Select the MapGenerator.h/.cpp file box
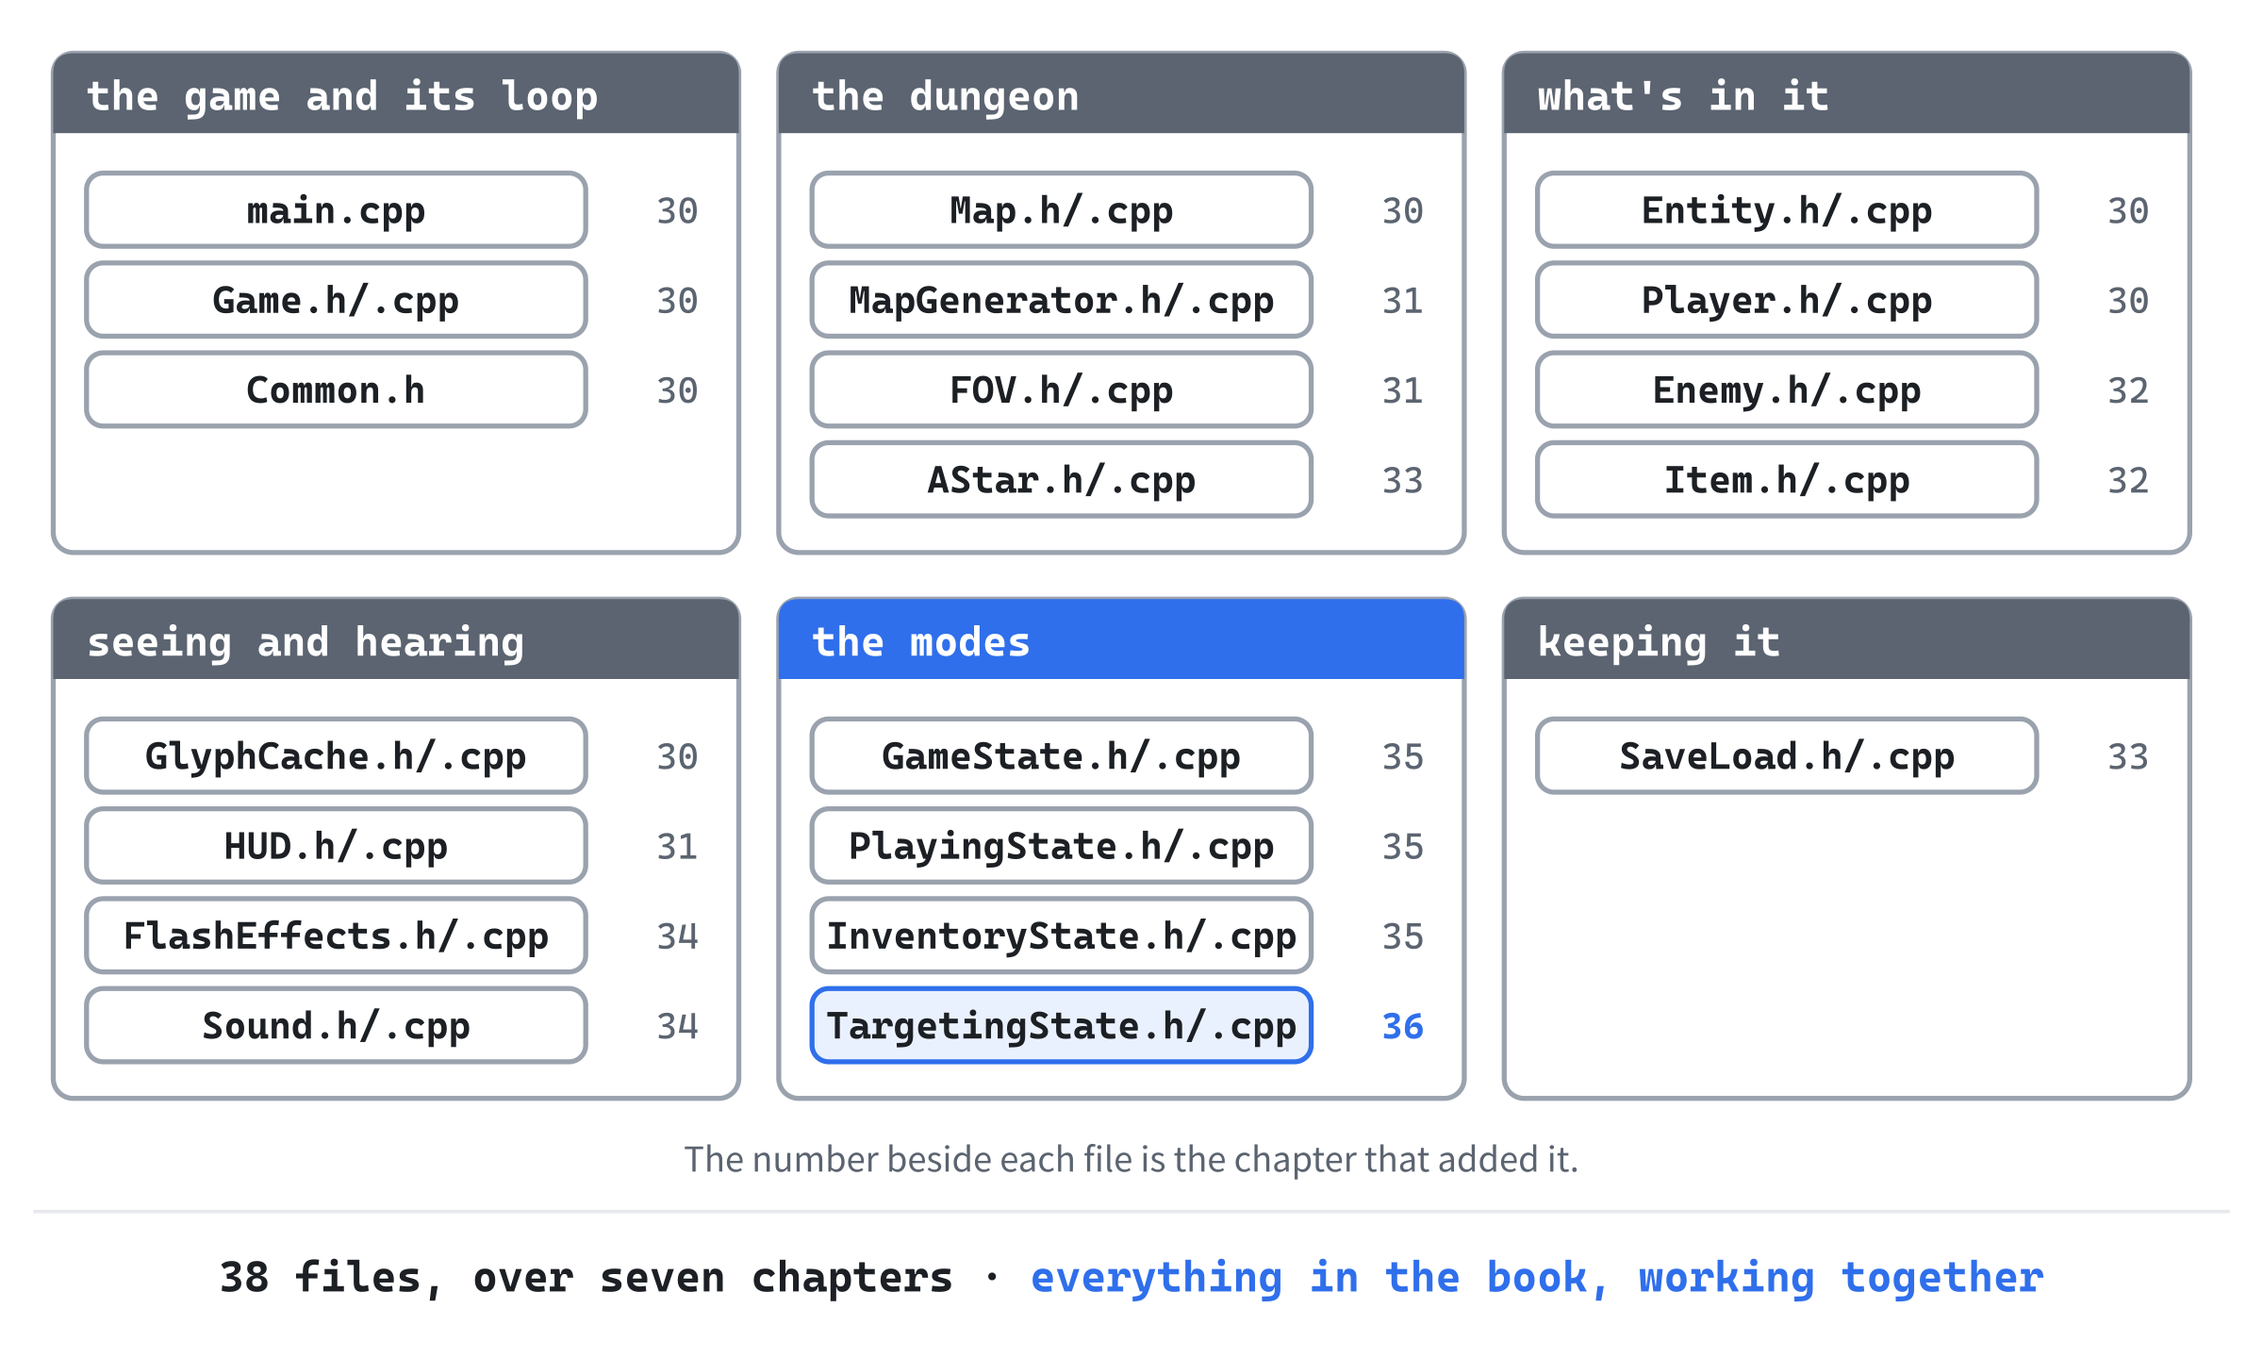The image size is (2263, 1358). [1061, 300]
